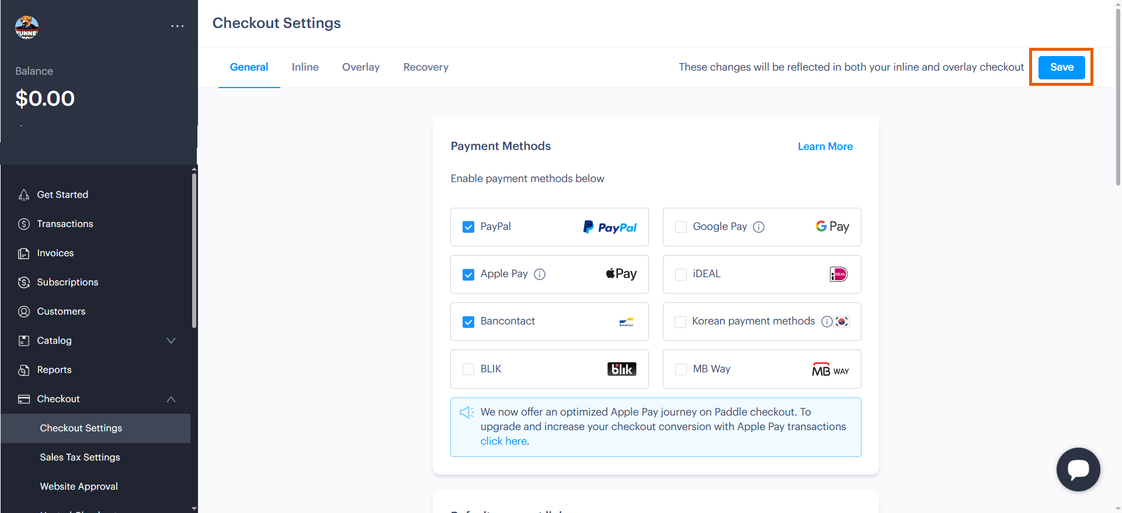The width and height of the screenshot is (1122, 513).
Task: Switch to the Inline tab
Action: coord(305,67)
